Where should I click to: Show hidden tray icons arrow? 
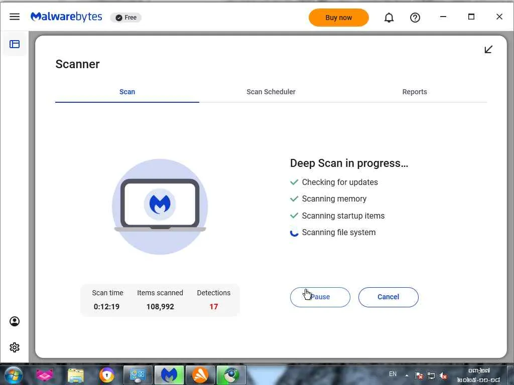[x=407, y=375]
